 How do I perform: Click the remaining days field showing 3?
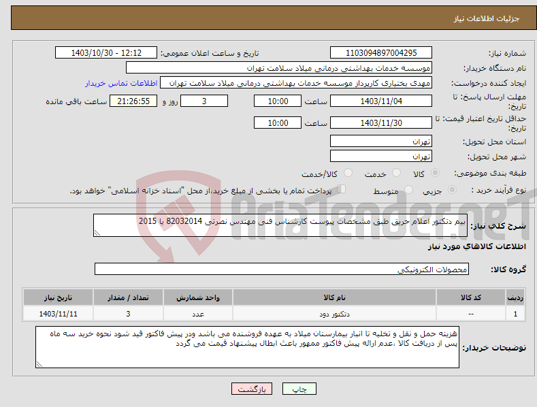click(204, 101)
